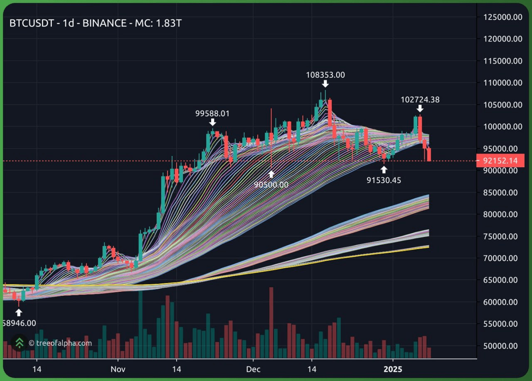Click the treeofalpha green arrows logo icon
532x381 pixels.
pos(19,343)
